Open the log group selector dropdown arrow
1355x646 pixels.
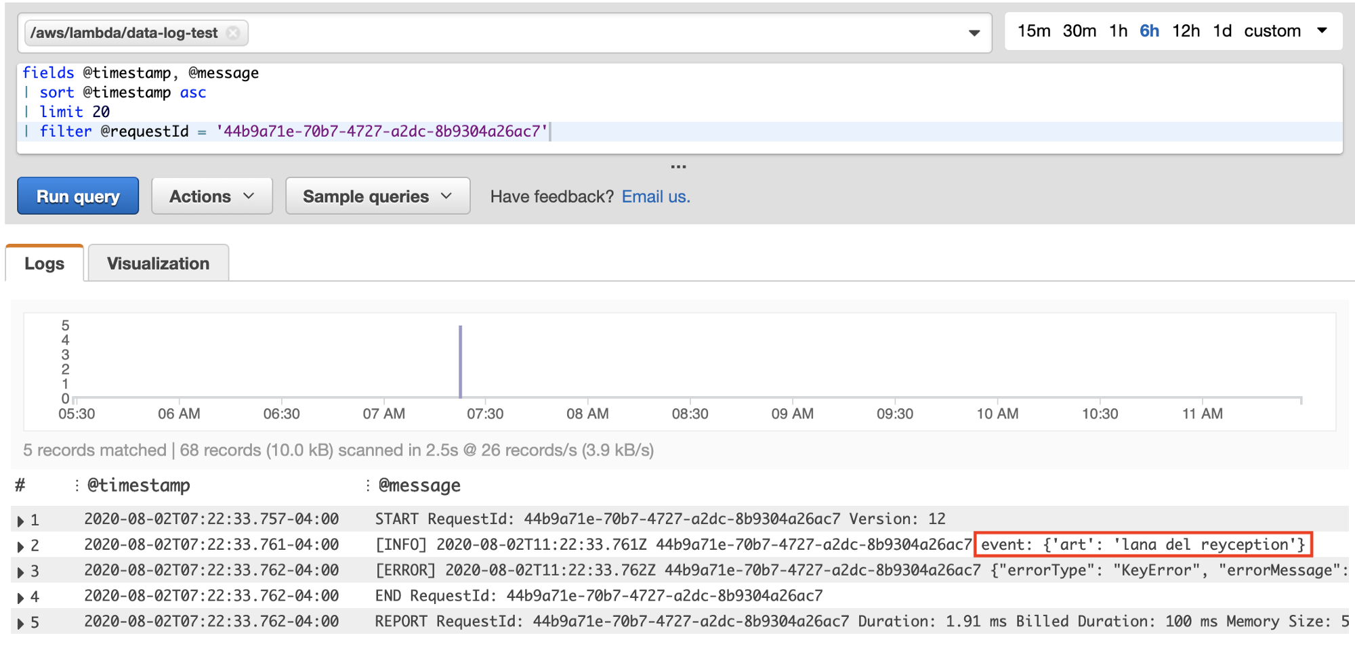coord(974,33)
